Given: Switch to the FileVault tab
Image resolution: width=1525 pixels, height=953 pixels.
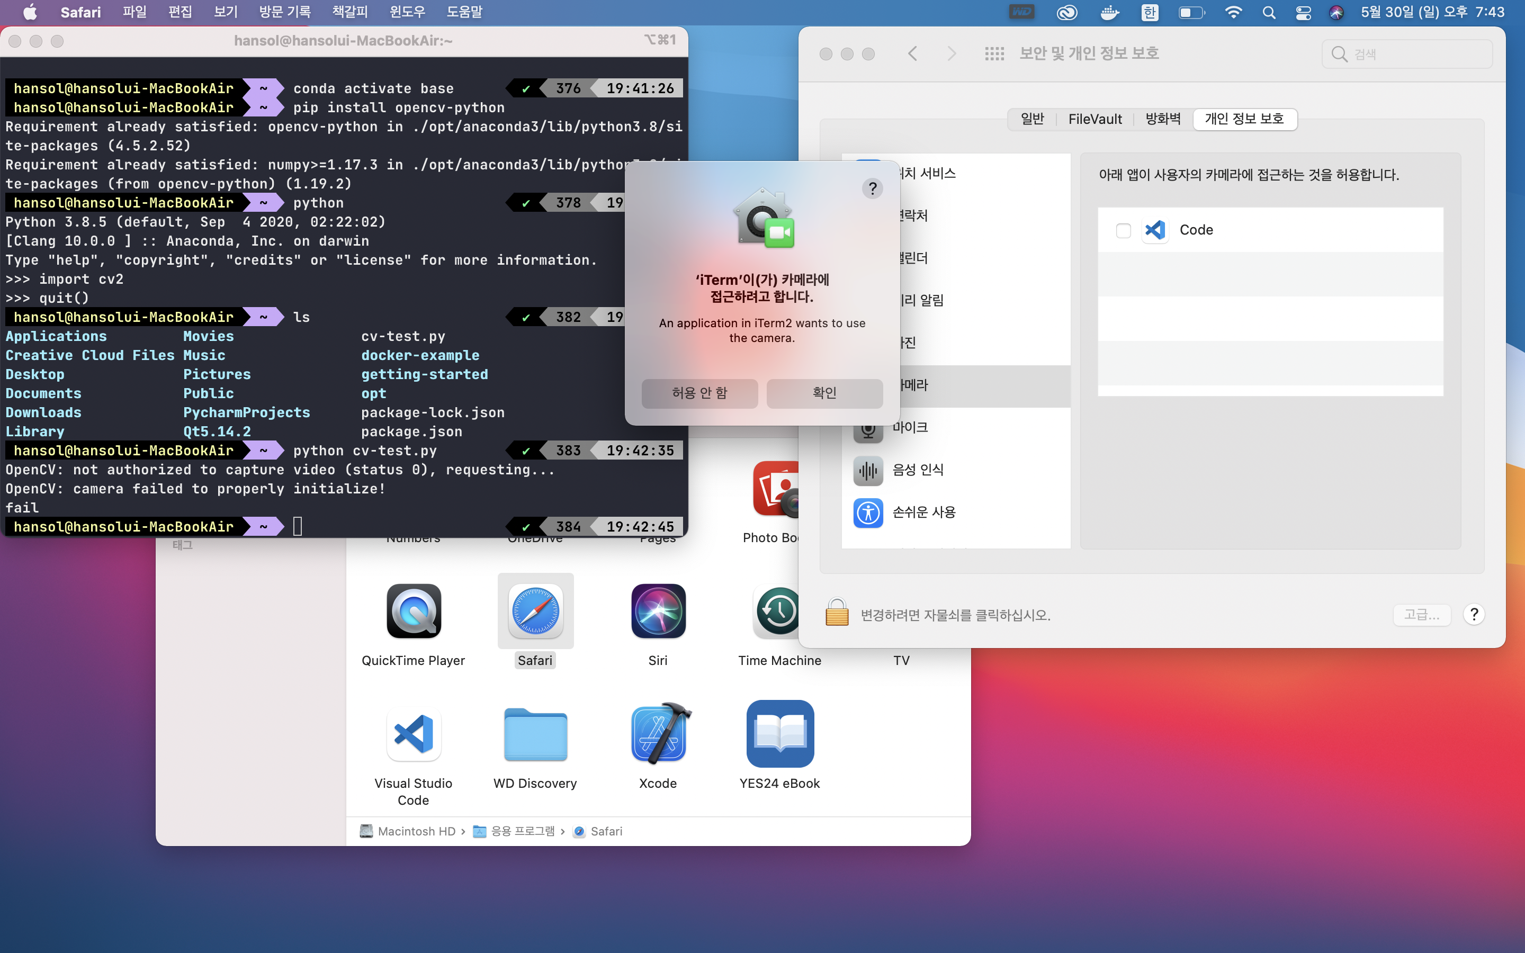Looking at the screenshot, I should (1095, 119).
